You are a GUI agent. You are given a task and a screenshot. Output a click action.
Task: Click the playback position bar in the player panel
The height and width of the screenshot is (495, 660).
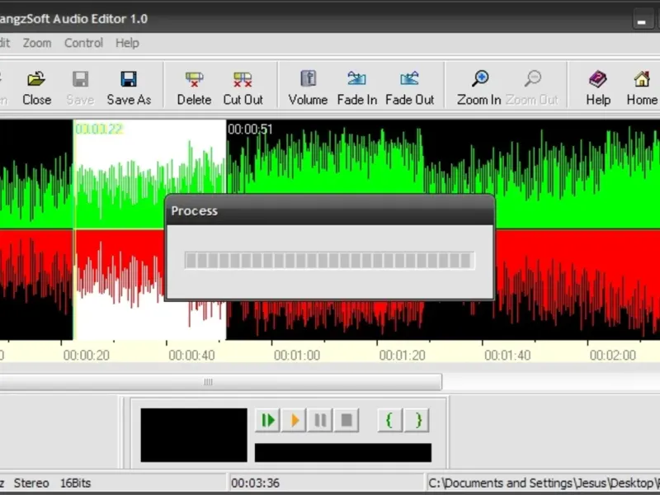[343, 452]
